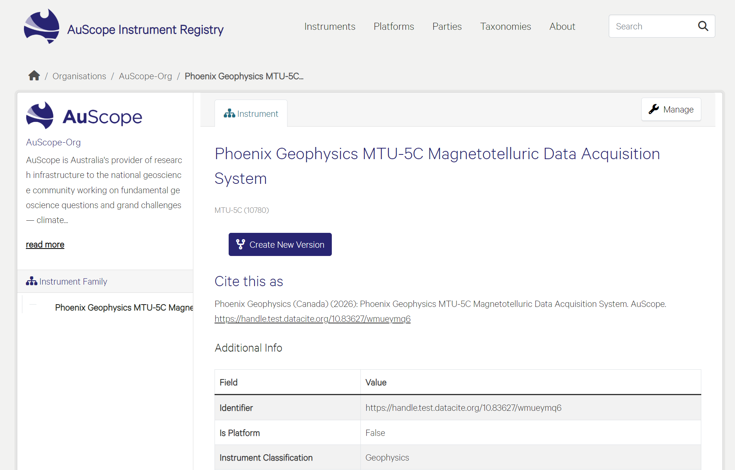735x470 pixels.
Task: Click the False value for Is Platform
Action: tap(375, 433)
